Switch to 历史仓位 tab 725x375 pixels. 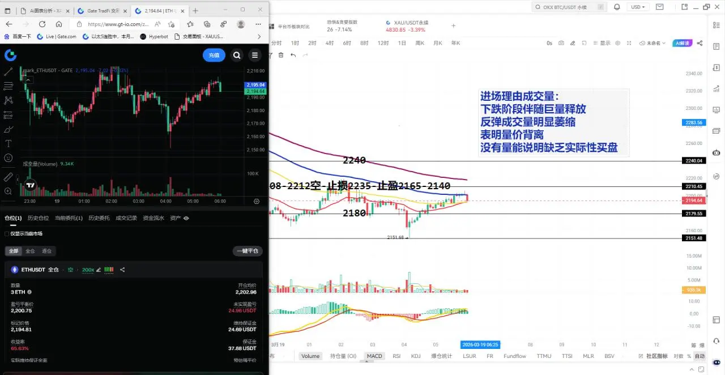coord(39,218)
